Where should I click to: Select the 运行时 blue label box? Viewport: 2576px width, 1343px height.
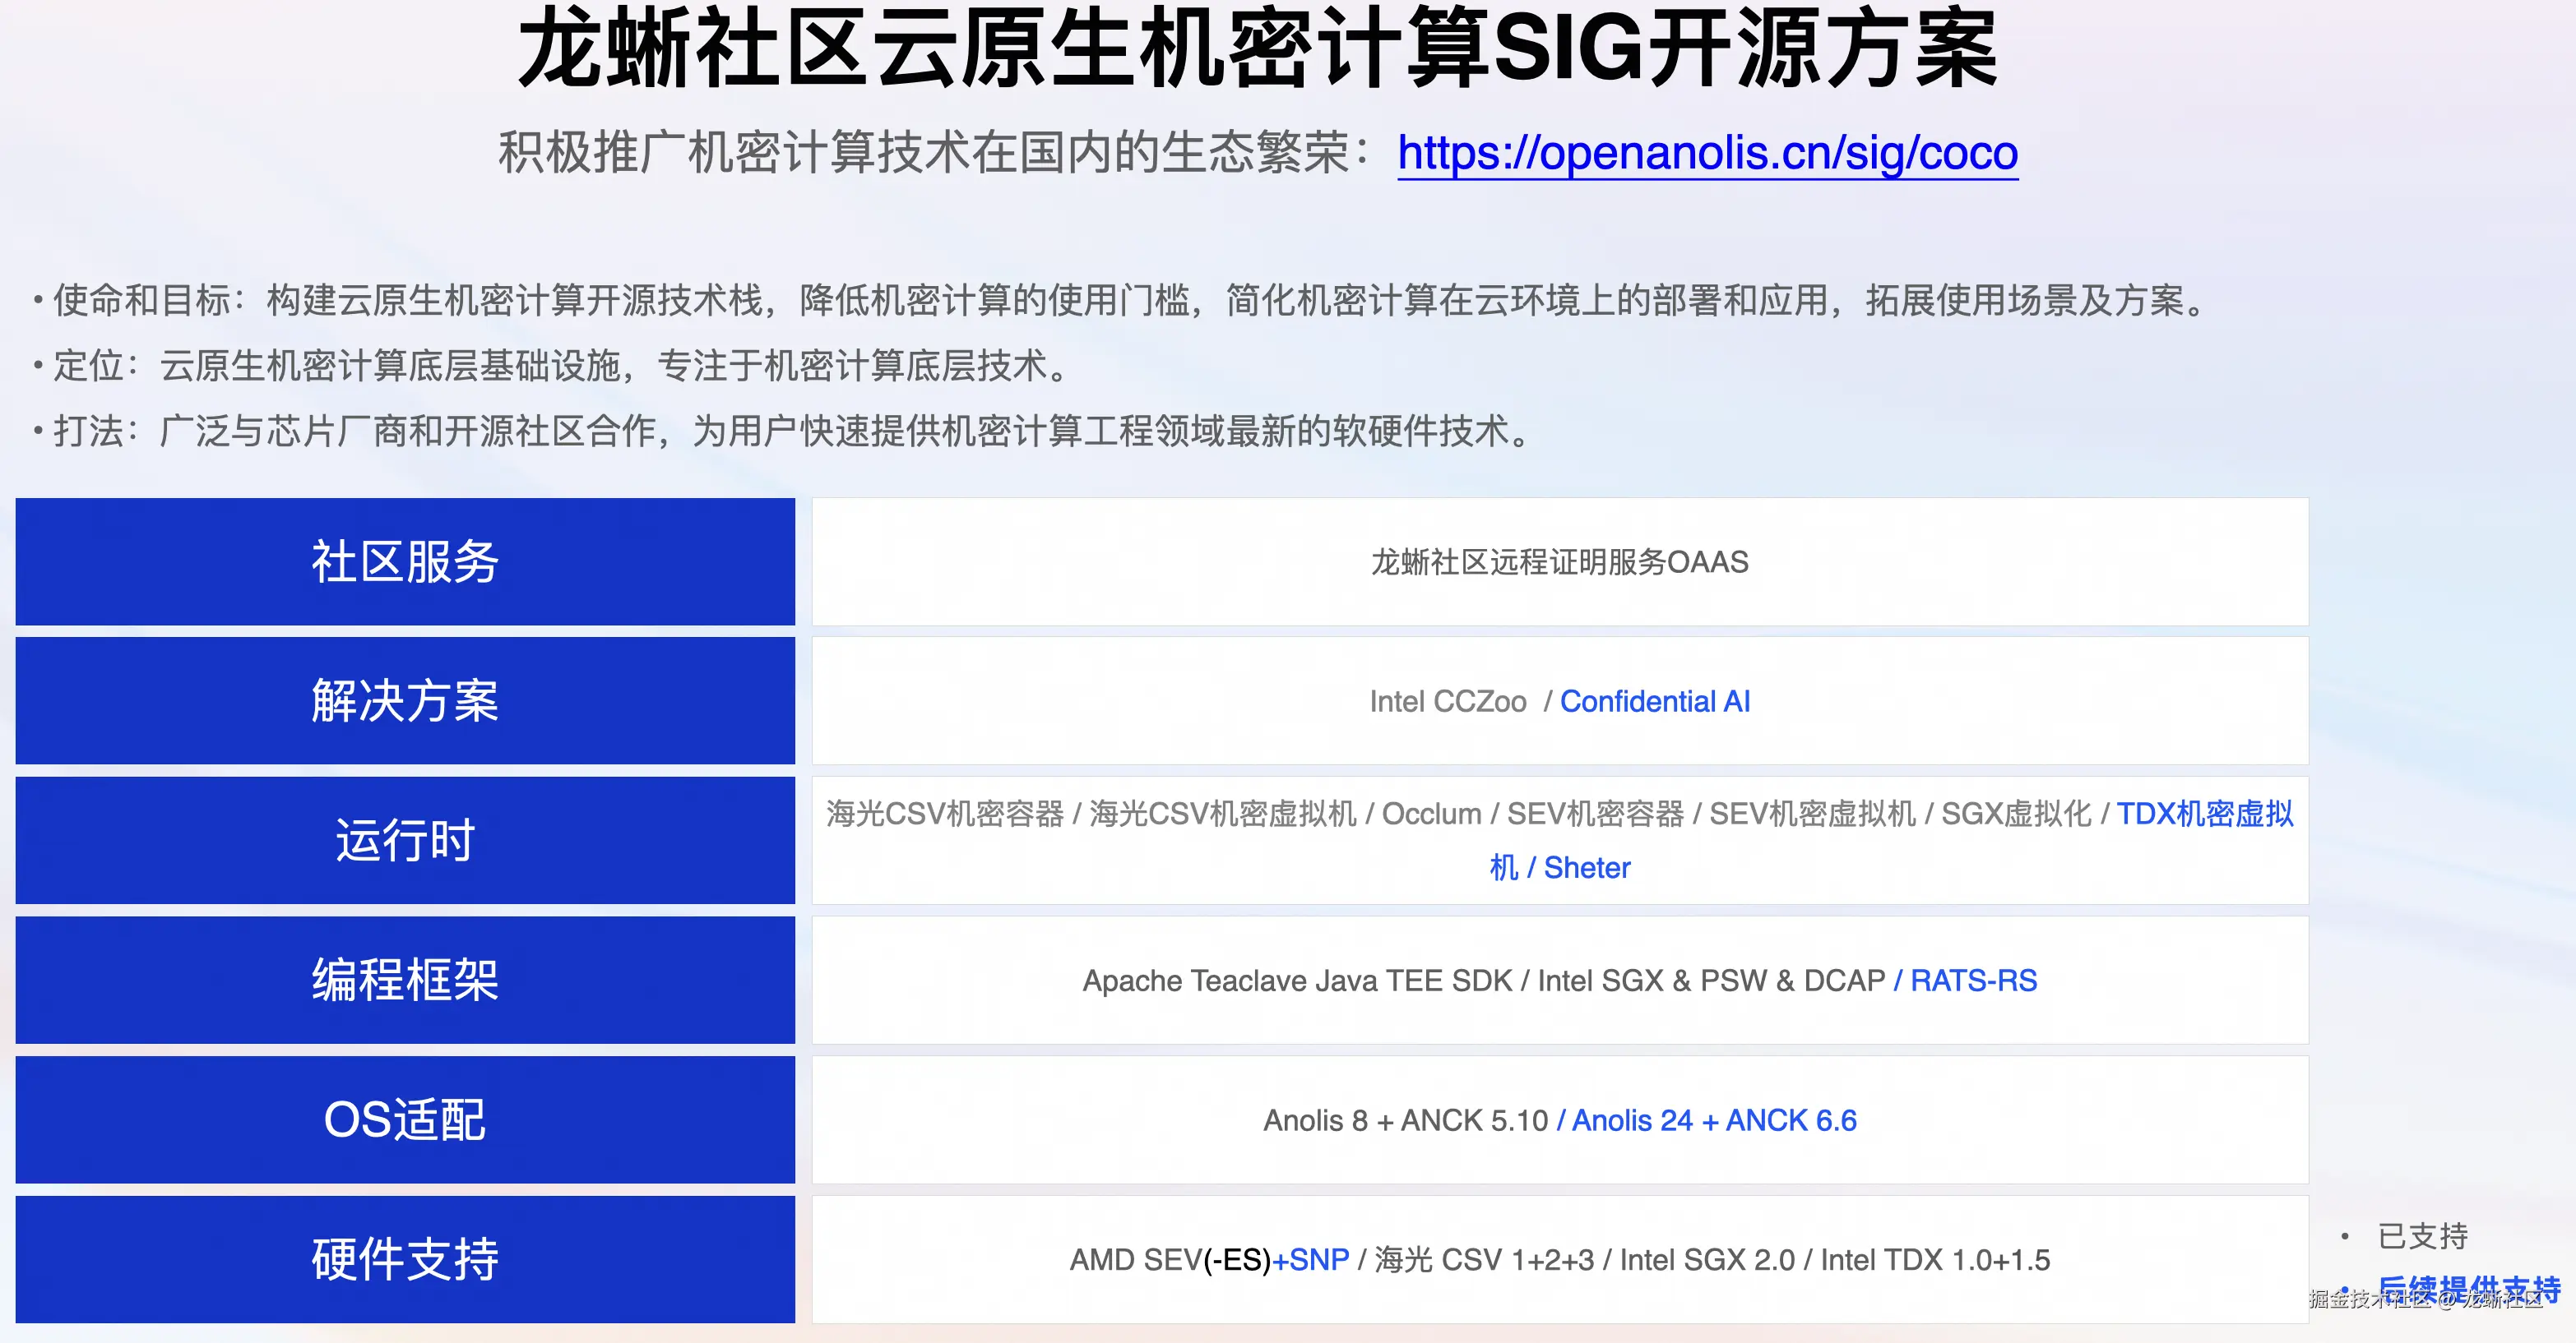[x=405, y=840]
